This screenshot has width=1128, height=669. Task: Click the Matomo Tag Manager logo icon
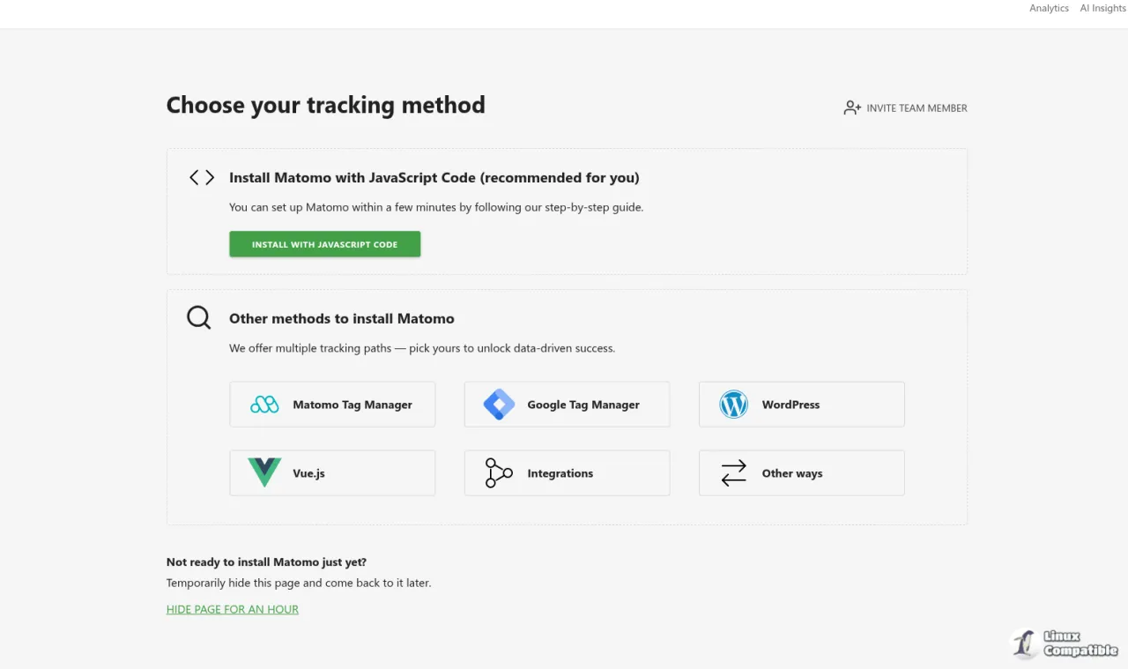[264, 405]
